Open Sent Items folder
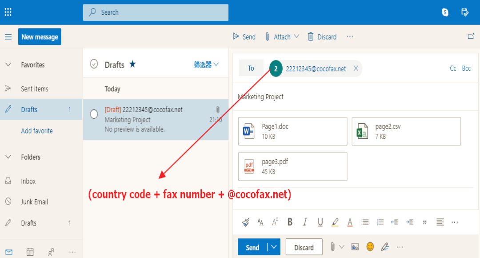The width and height of the screenshot is (480, 258). pos(34,89)
